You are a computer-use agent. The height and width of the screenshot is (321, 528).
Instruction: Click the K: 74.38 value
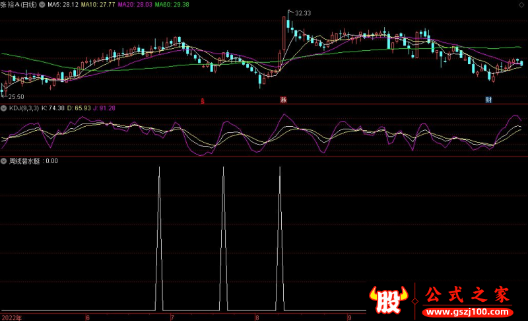tap(53, 108)
